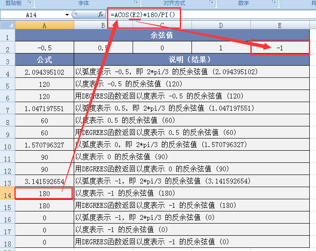Select cell A11 showing 90

(x=45, y=157)
